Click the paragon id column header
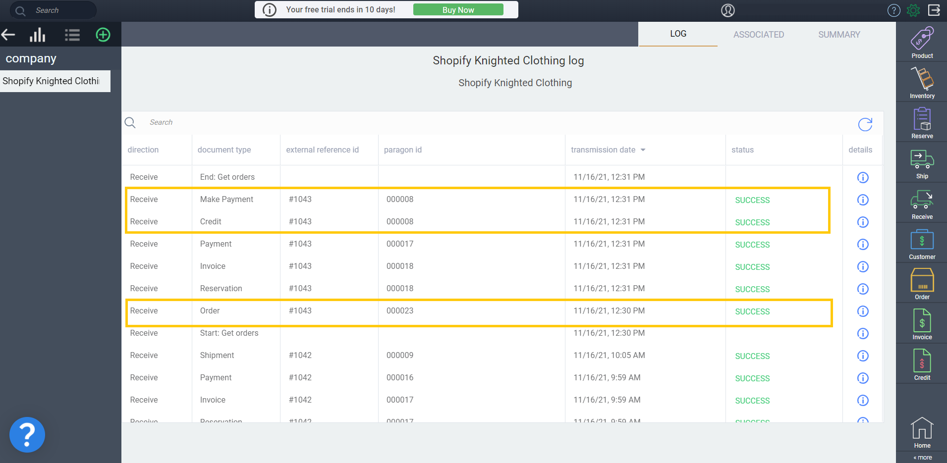 click(403, 150)
